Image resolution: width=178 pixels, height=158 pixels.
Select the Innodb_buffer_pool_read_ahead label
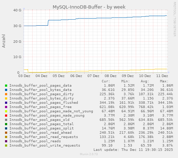(x=40, y=133)
